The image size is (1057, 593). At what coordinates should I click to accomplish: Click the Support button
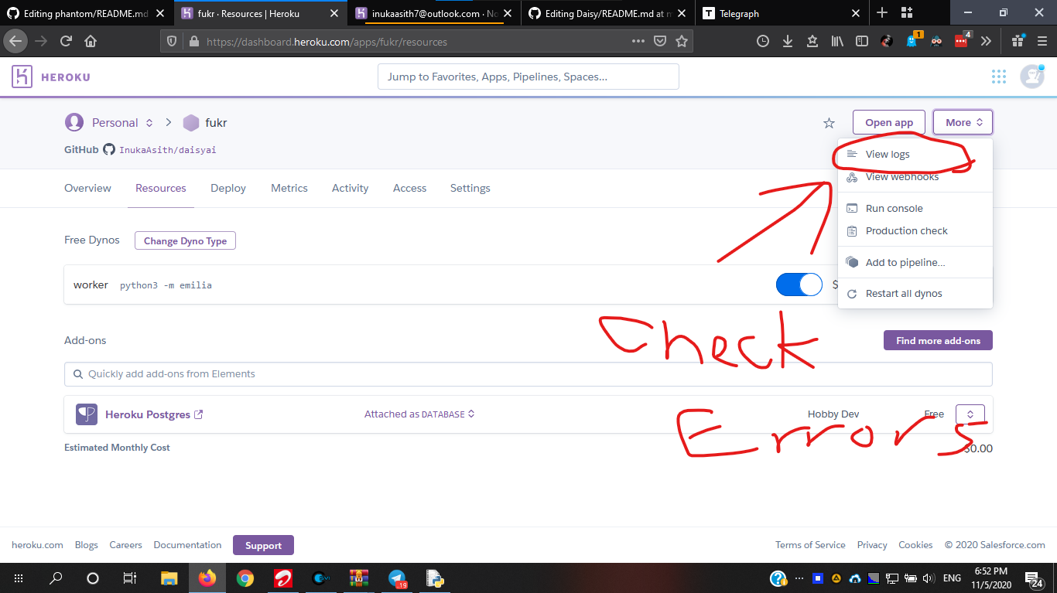point(263,545)
